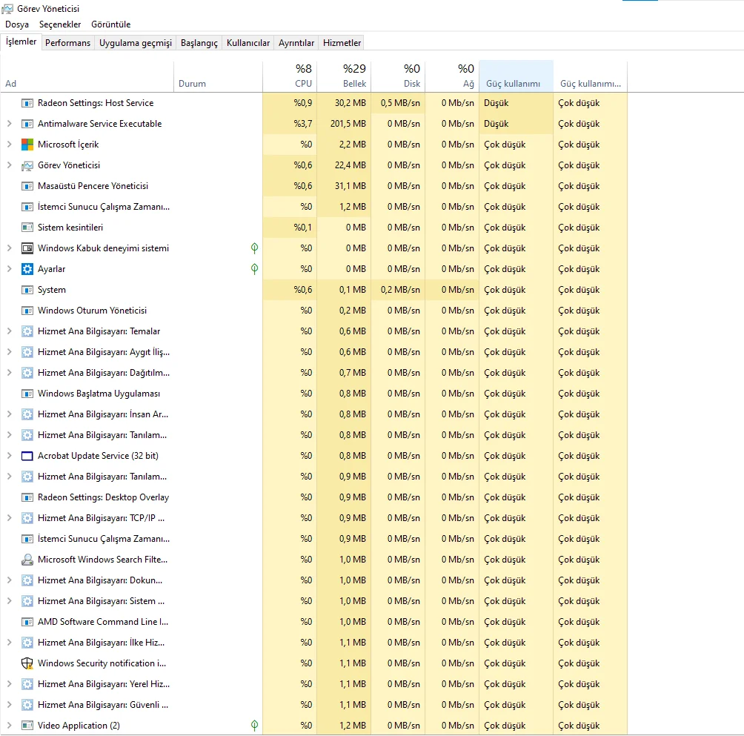Click the Masaüstü Pencere Yöneticisi icon
This screenshot has width=744, height=736.
coord(27,186)
